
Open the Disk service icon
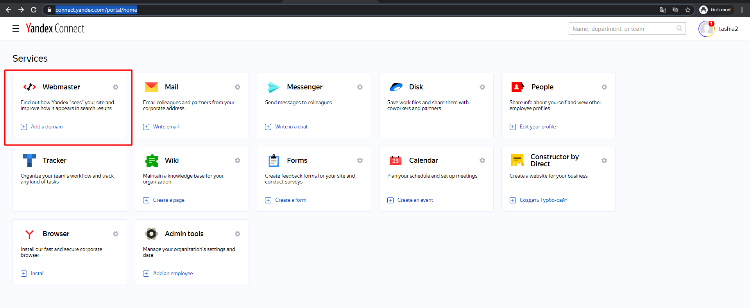pyautogui.click(x=396, y=87)
